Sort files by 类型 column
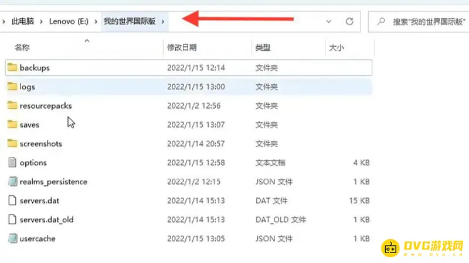The image size is (469, 263). click(x=262, y=47)
